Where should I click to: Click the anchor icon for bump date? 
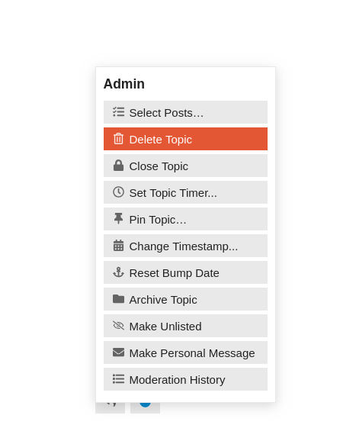click(x=118, y=272)
